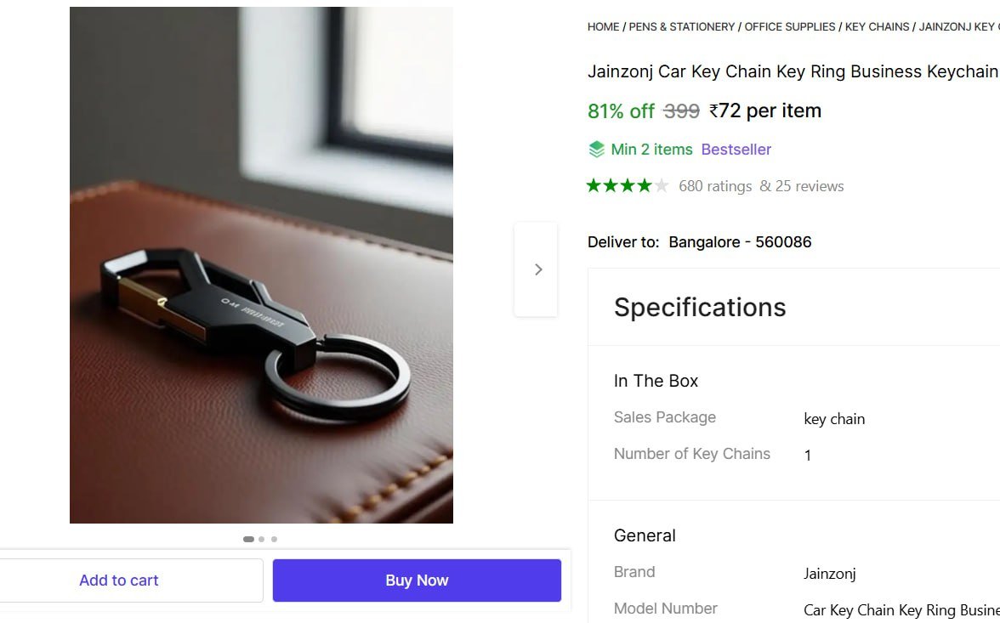
Task: View the 25 reviews link
Action: click(802, 186)
